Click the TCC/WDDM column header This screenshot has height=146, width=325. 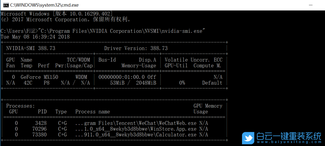[78, 60]
